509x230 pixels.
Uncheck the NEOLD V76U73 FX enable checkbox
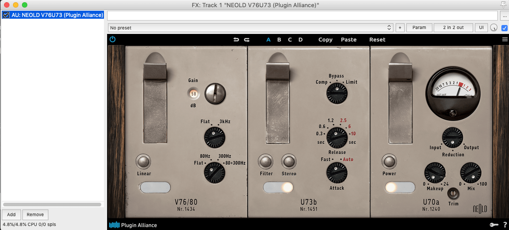(x=6, y=15)
